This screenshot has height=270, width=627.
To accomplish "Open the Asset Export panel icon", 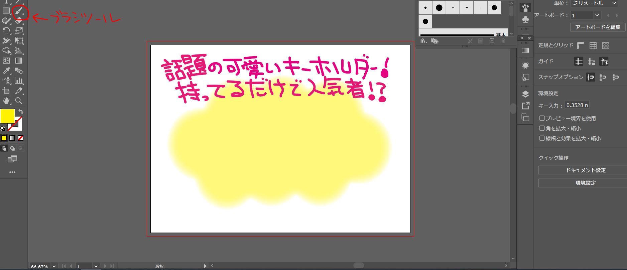I will click(x=525, y=106).
